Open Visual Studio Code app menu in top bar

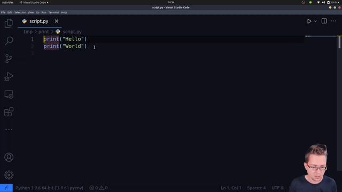tap(34, 2)
